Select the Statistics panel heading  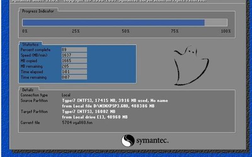(30, 44)
